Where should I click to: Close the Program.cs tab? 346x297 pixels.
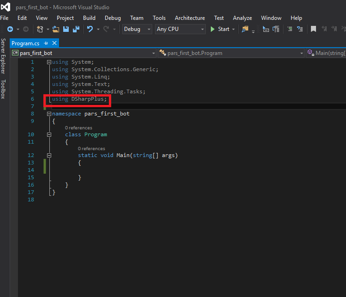click(54, 43)
